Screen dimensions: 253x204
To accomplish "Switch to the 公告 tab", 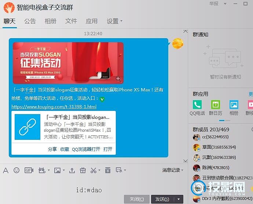I will point(30,21).
